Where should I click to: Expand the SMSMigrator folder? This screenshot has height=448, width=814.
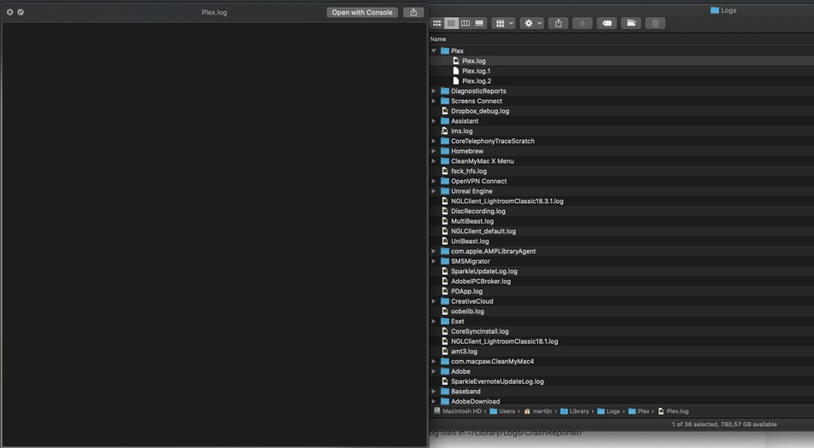[x=433, y=261]
